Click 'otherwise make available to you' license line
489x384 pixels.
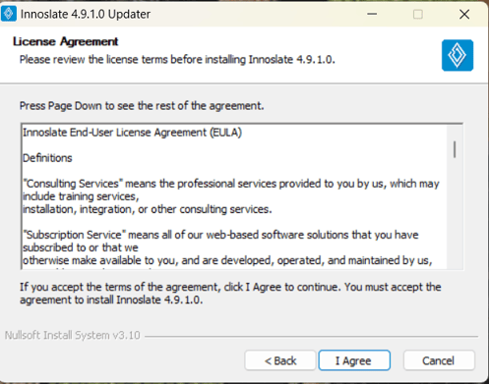tap(227, 260)
